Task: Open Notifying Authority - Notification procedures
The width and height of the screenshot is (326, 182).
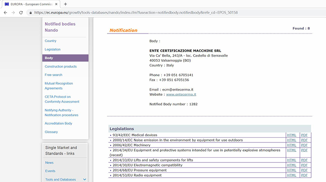Action: point(62,112)
